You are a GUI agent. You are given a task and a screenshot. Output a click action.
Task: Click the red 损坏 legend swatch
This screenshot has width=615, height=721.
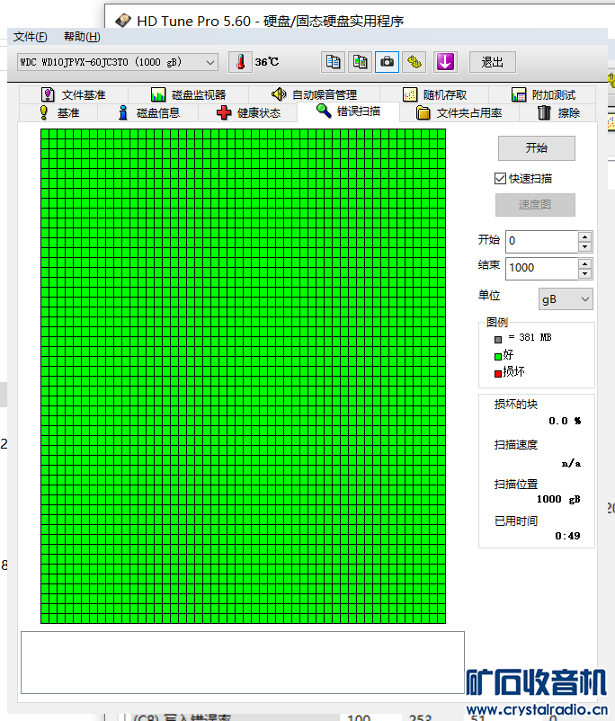click(498, 373)
